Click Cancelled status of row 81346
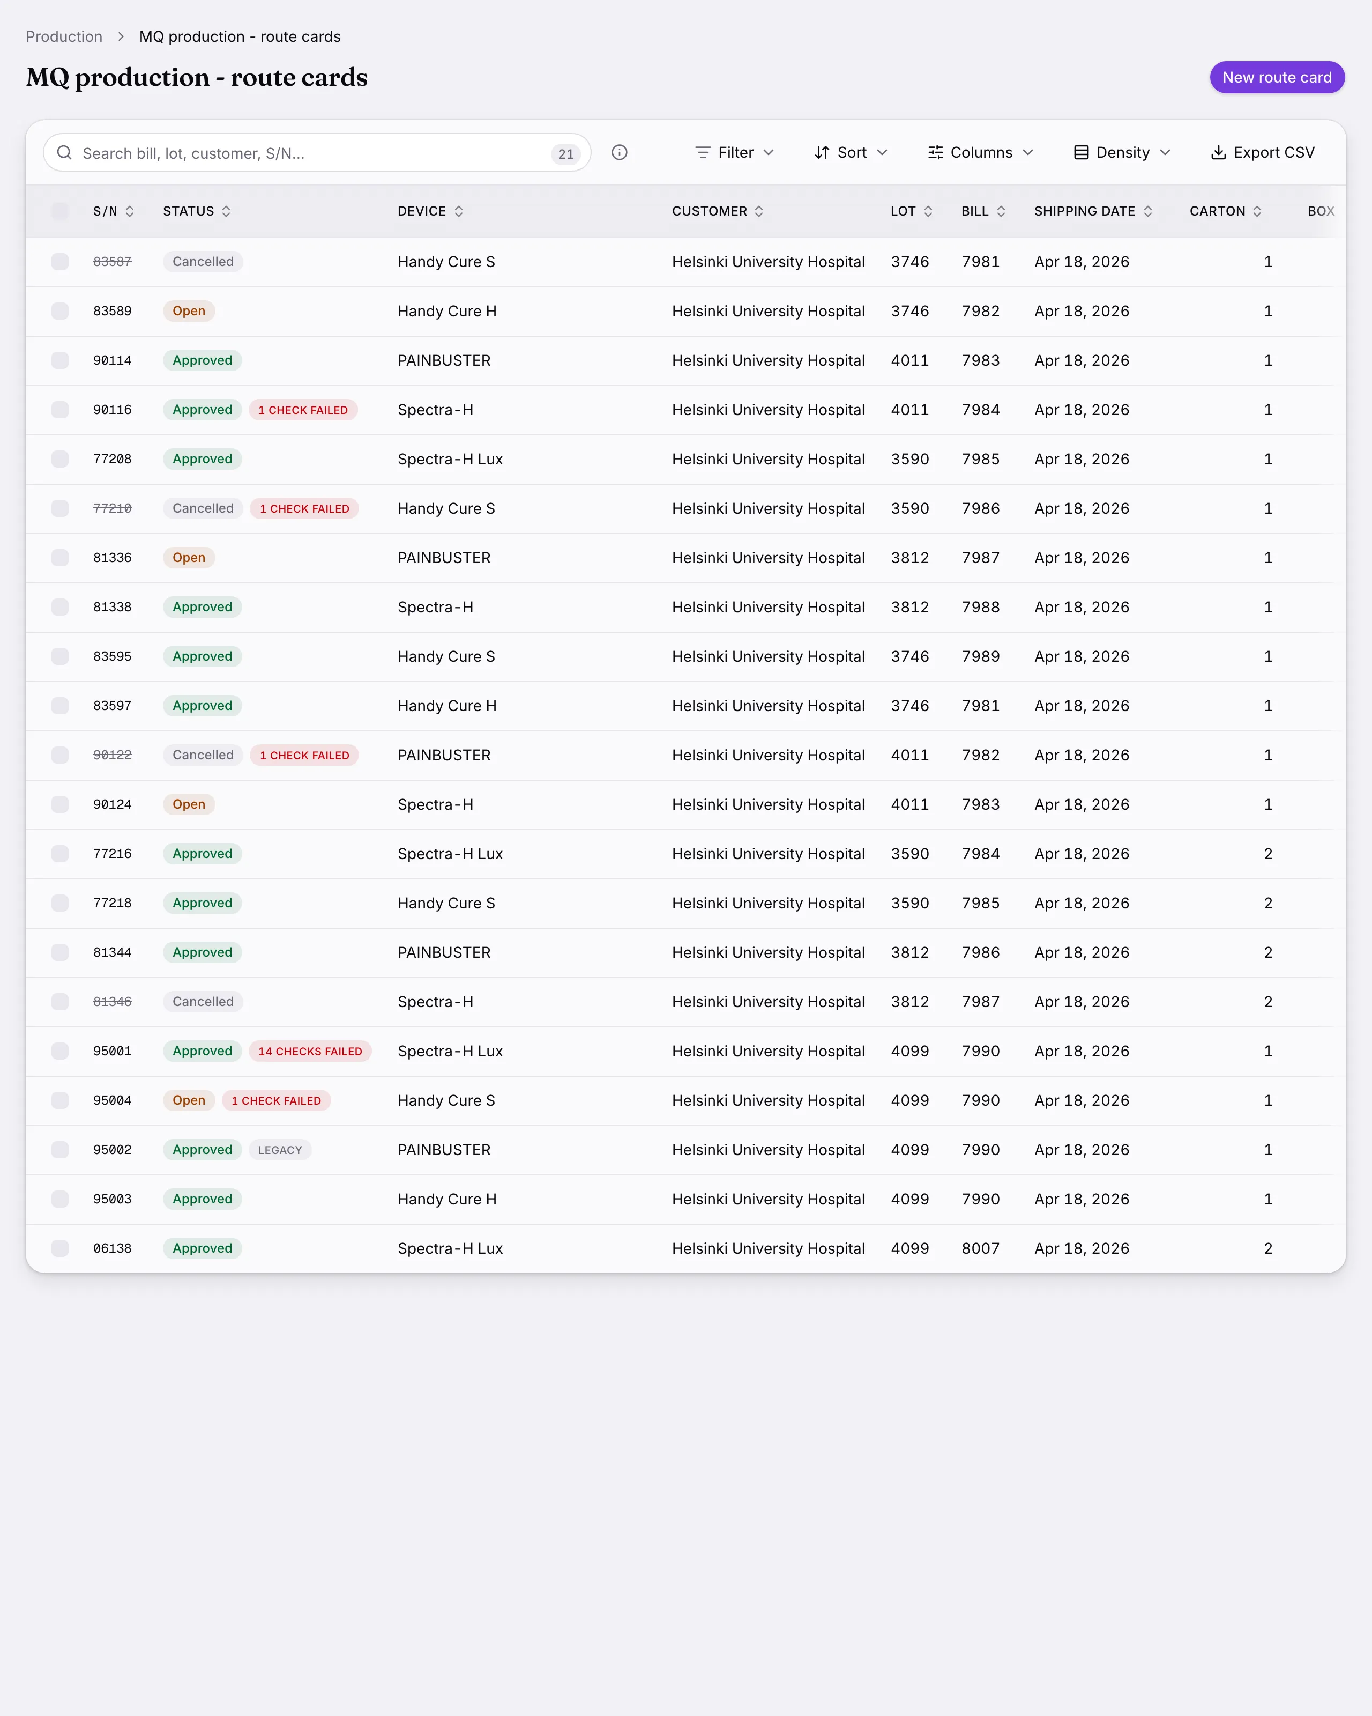This screenshot has height=1716, width=1372. 203,1002
